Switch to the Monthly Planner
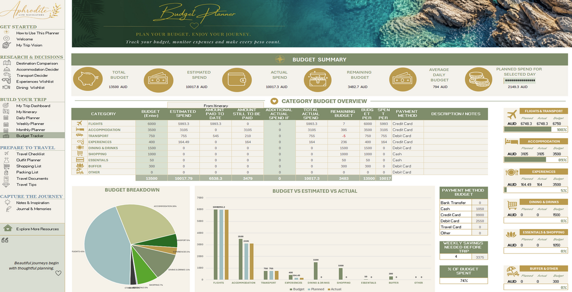The width and height of the screenshot is (572, 292). [x=31, y=130]
